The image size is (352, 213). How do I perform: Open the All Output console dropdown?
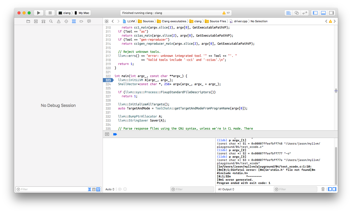pos(226,189)
